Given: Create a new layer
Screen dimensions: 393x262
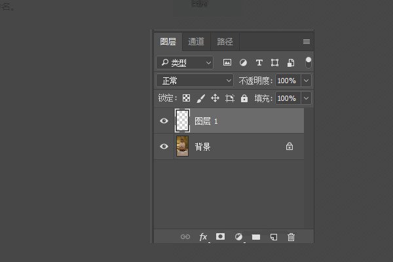Looking at the screenshot, I should (x=274, y=236).
